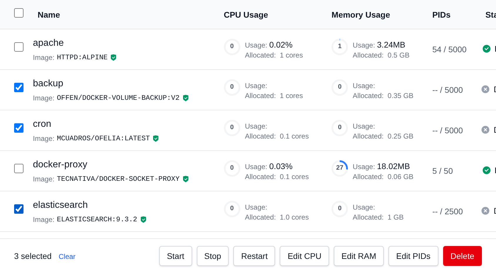
Task: Click the apache memory usage gauge showing 1
Action: (x=340, y=47)
